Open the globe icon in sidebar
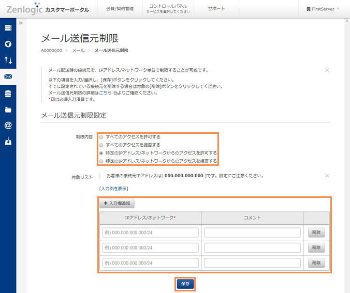Image resolution: width=350 pixels, height=293 pixels. point(8,44)
